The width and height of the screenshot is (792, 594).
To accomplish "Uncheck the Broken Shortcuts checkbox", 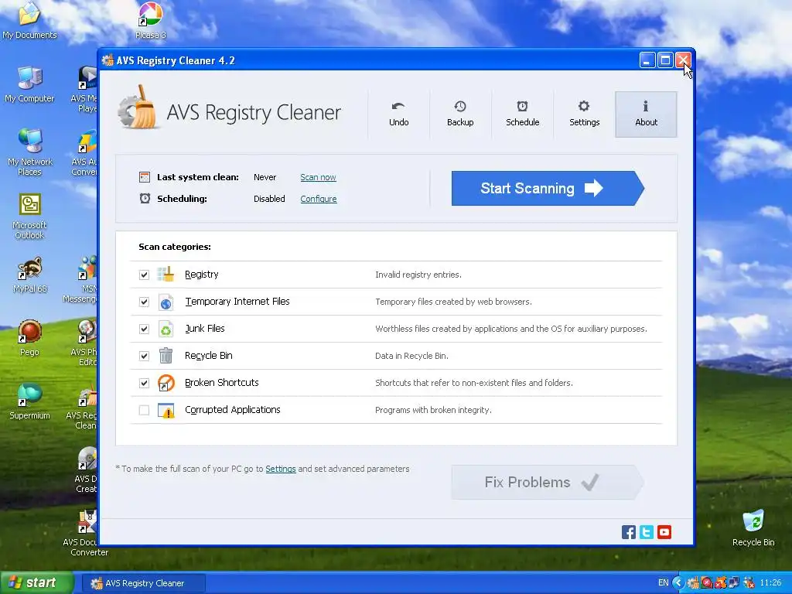I will pyautogui.click(x=144, y=383).
